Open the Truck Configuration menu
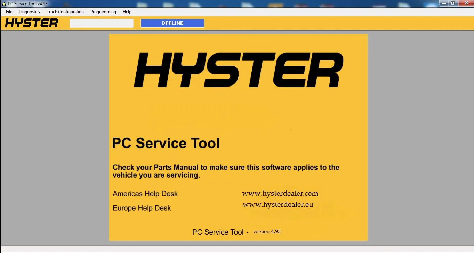Image resolution: width=474 pixels, height=253 pixels. click(65, 12)
